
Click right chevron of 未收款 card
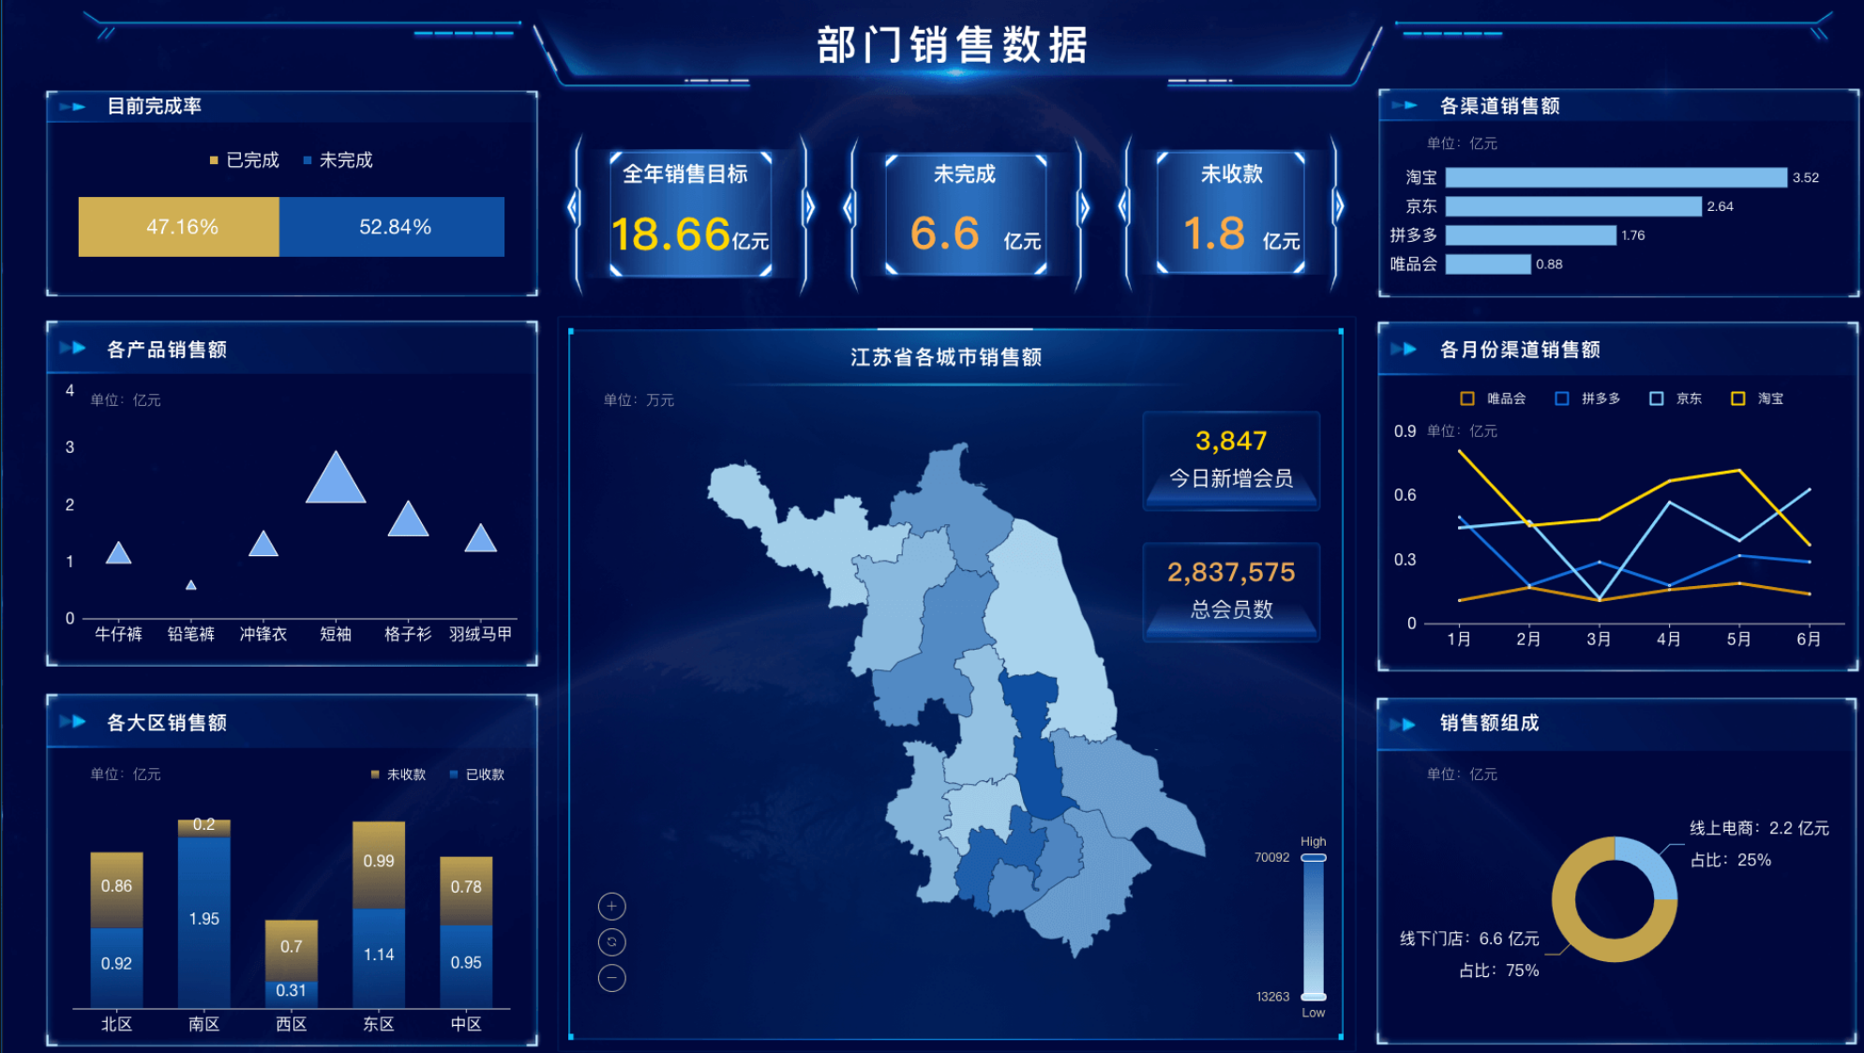(1338, 206)
